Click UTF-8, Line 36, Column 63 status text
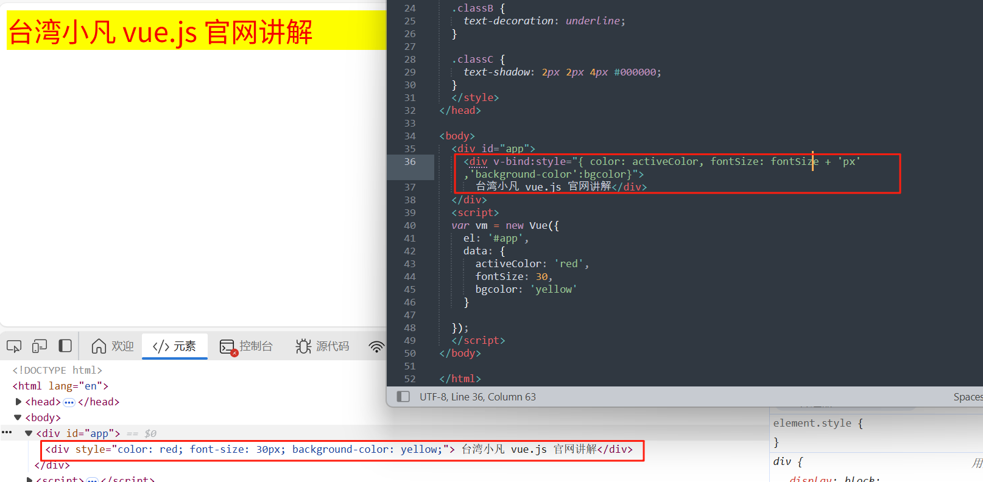 (x=477, y=397)
